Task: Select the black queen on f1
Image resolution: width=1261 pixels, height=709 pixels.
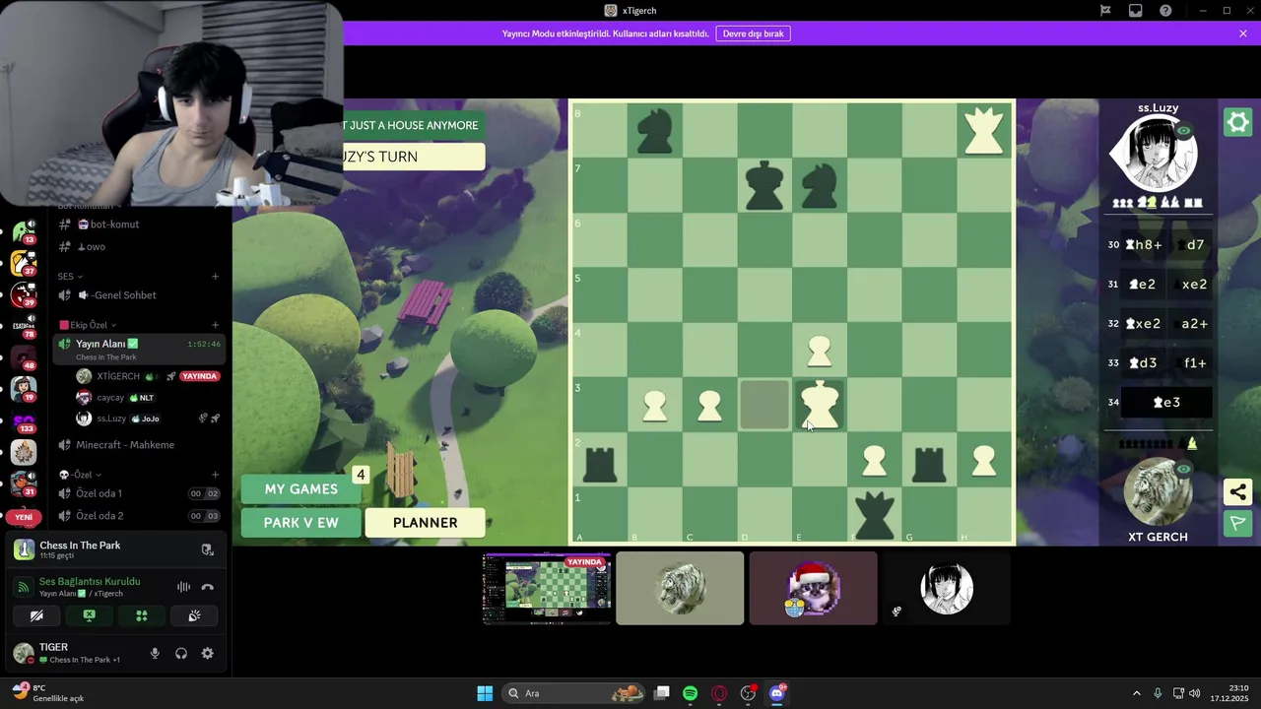Action: [874, 515]
